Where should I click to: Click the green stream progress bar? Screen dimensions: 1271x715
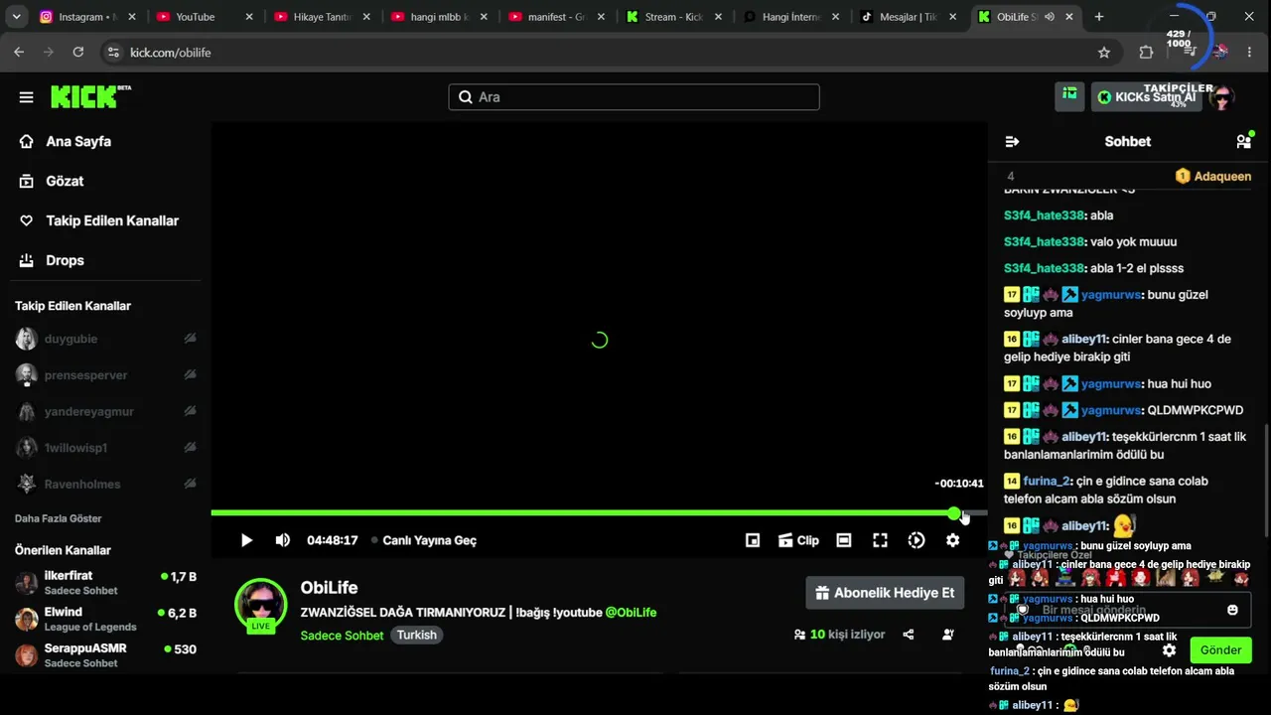(582, 513)
